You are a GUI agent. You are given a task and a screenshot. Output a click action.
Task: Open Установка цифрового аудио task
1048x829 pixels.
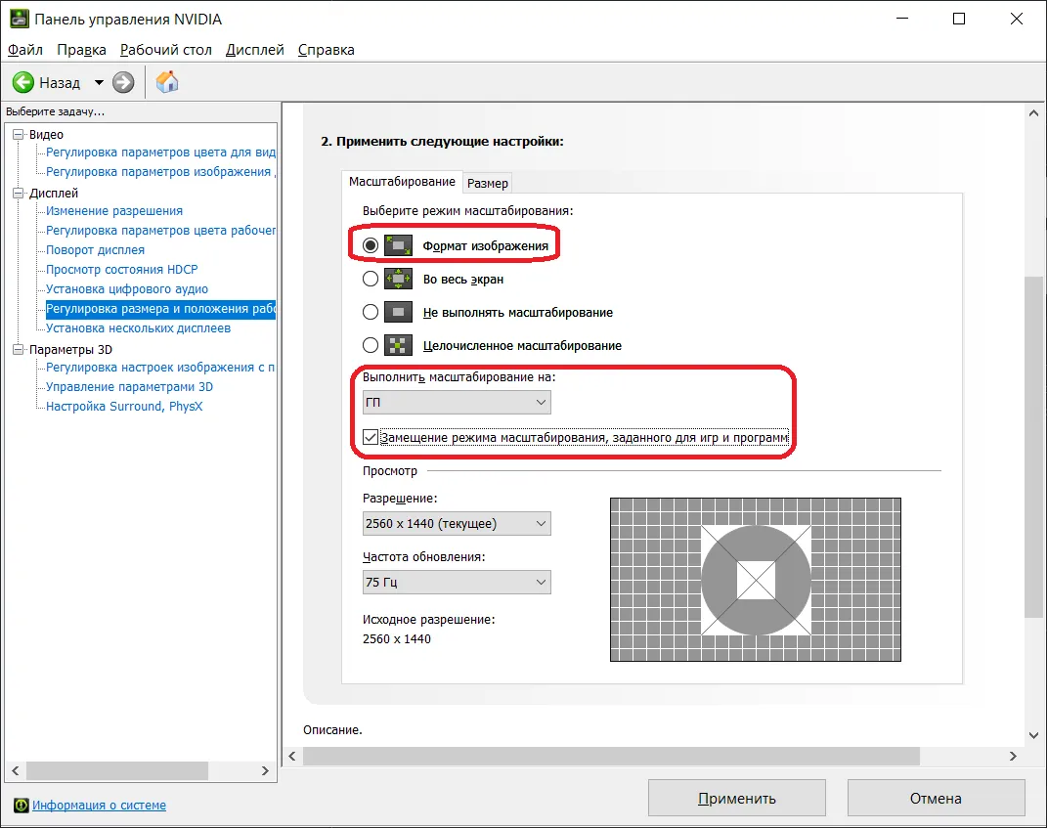(127, 288)
